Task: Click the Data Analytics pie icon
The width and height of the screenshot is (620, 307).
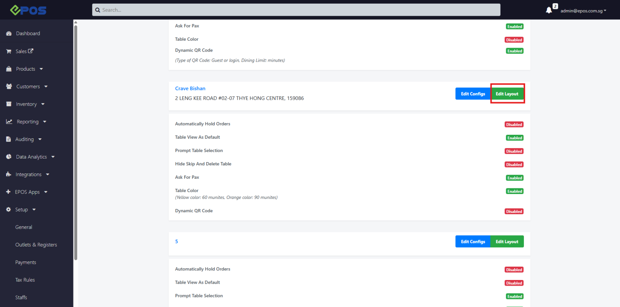Action: pos(9,157)
